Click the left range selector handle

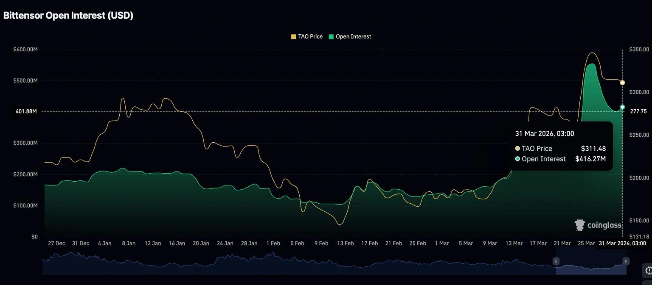click(556, 261)
